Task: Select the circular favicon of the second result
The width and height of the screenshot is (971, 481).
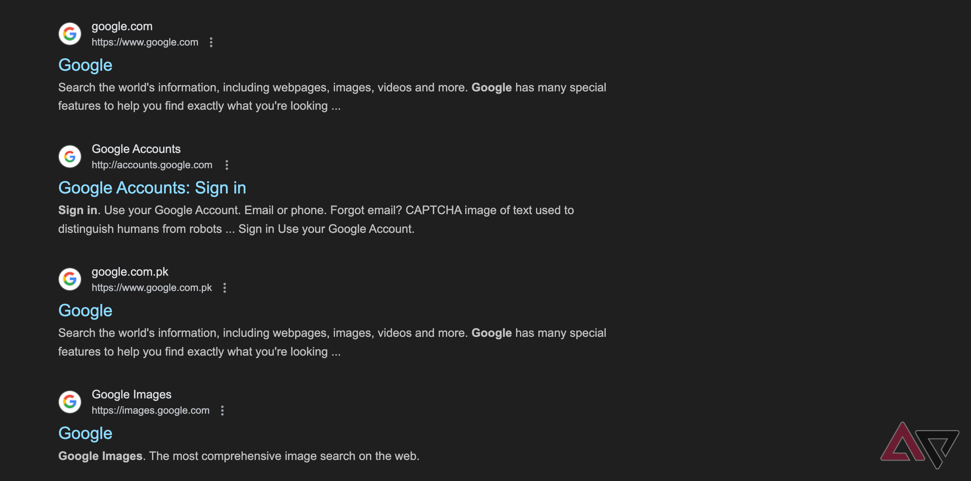Action: pos(70,156)
